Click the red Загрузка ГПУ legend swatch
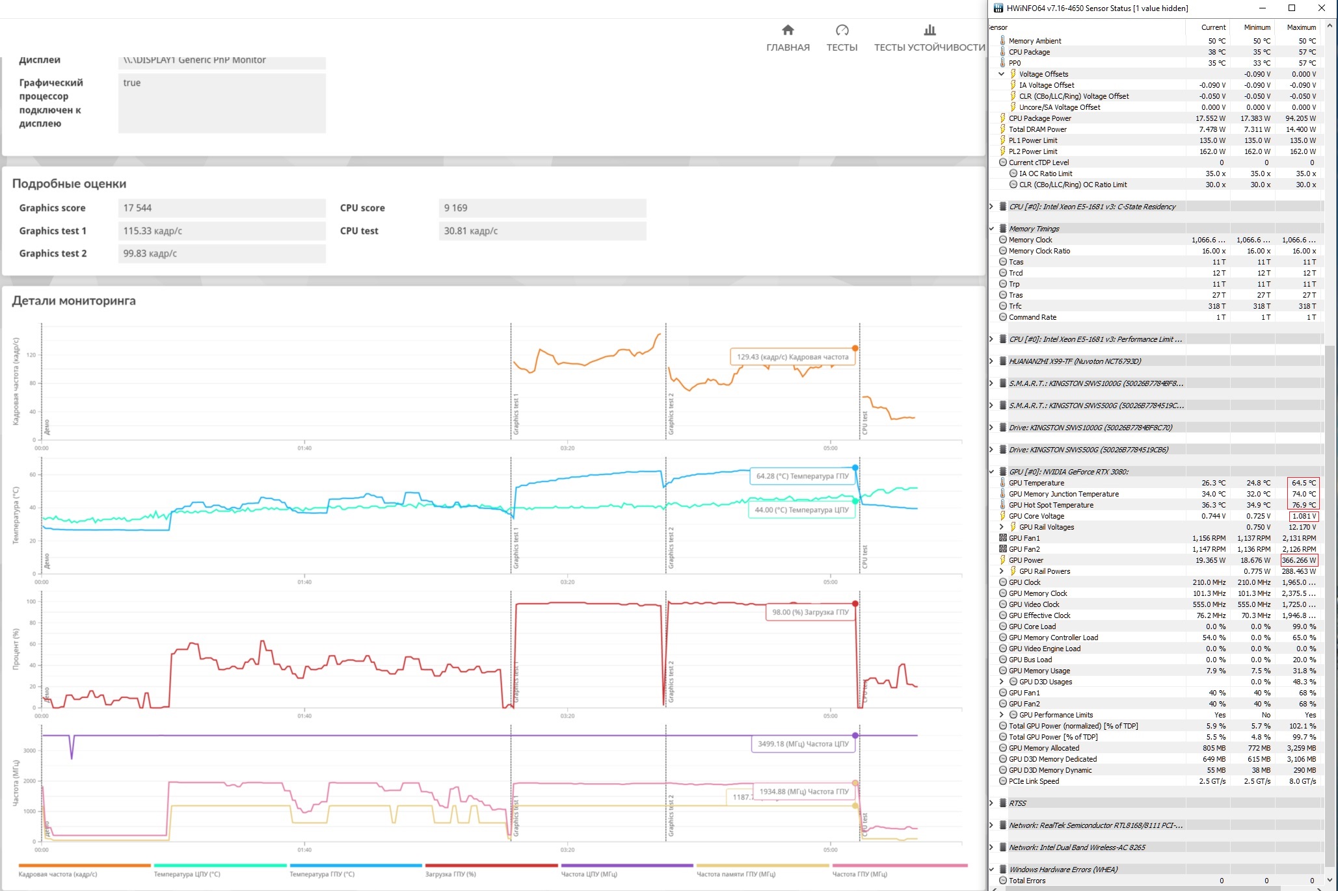The height and width of the screenshot is (891, 1338). [x=491, y=866]
